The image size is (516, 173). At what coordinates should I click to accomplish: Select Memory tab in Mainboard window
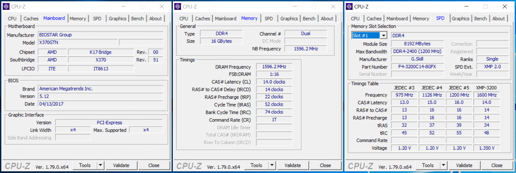coord(78,19)
